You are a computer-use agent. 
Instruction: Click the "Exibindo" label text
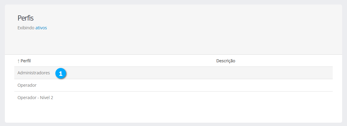[x=26, y=28]
